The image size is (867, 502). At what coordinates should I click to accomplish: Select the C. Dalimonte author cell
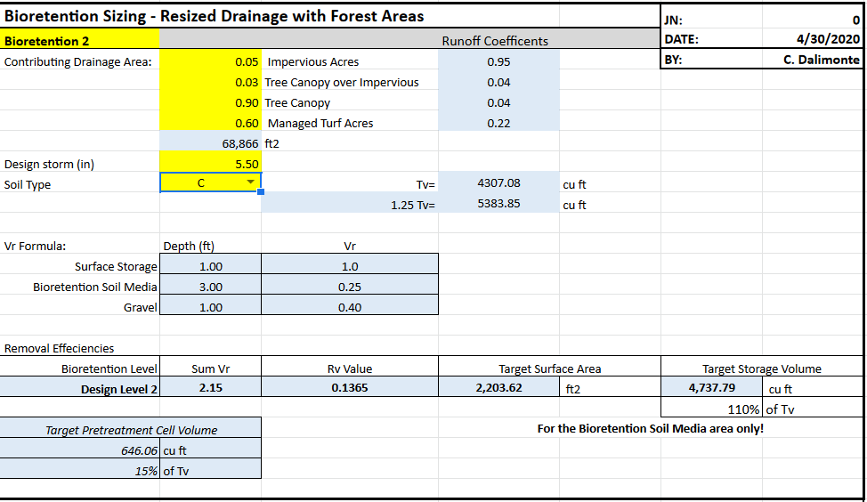813,60
